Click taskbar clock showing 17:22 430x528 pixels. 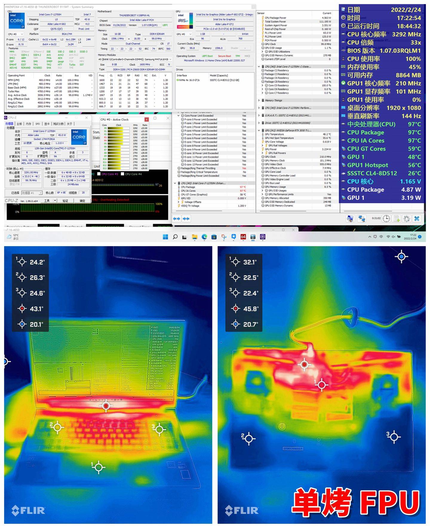click(x=410, y=237)
